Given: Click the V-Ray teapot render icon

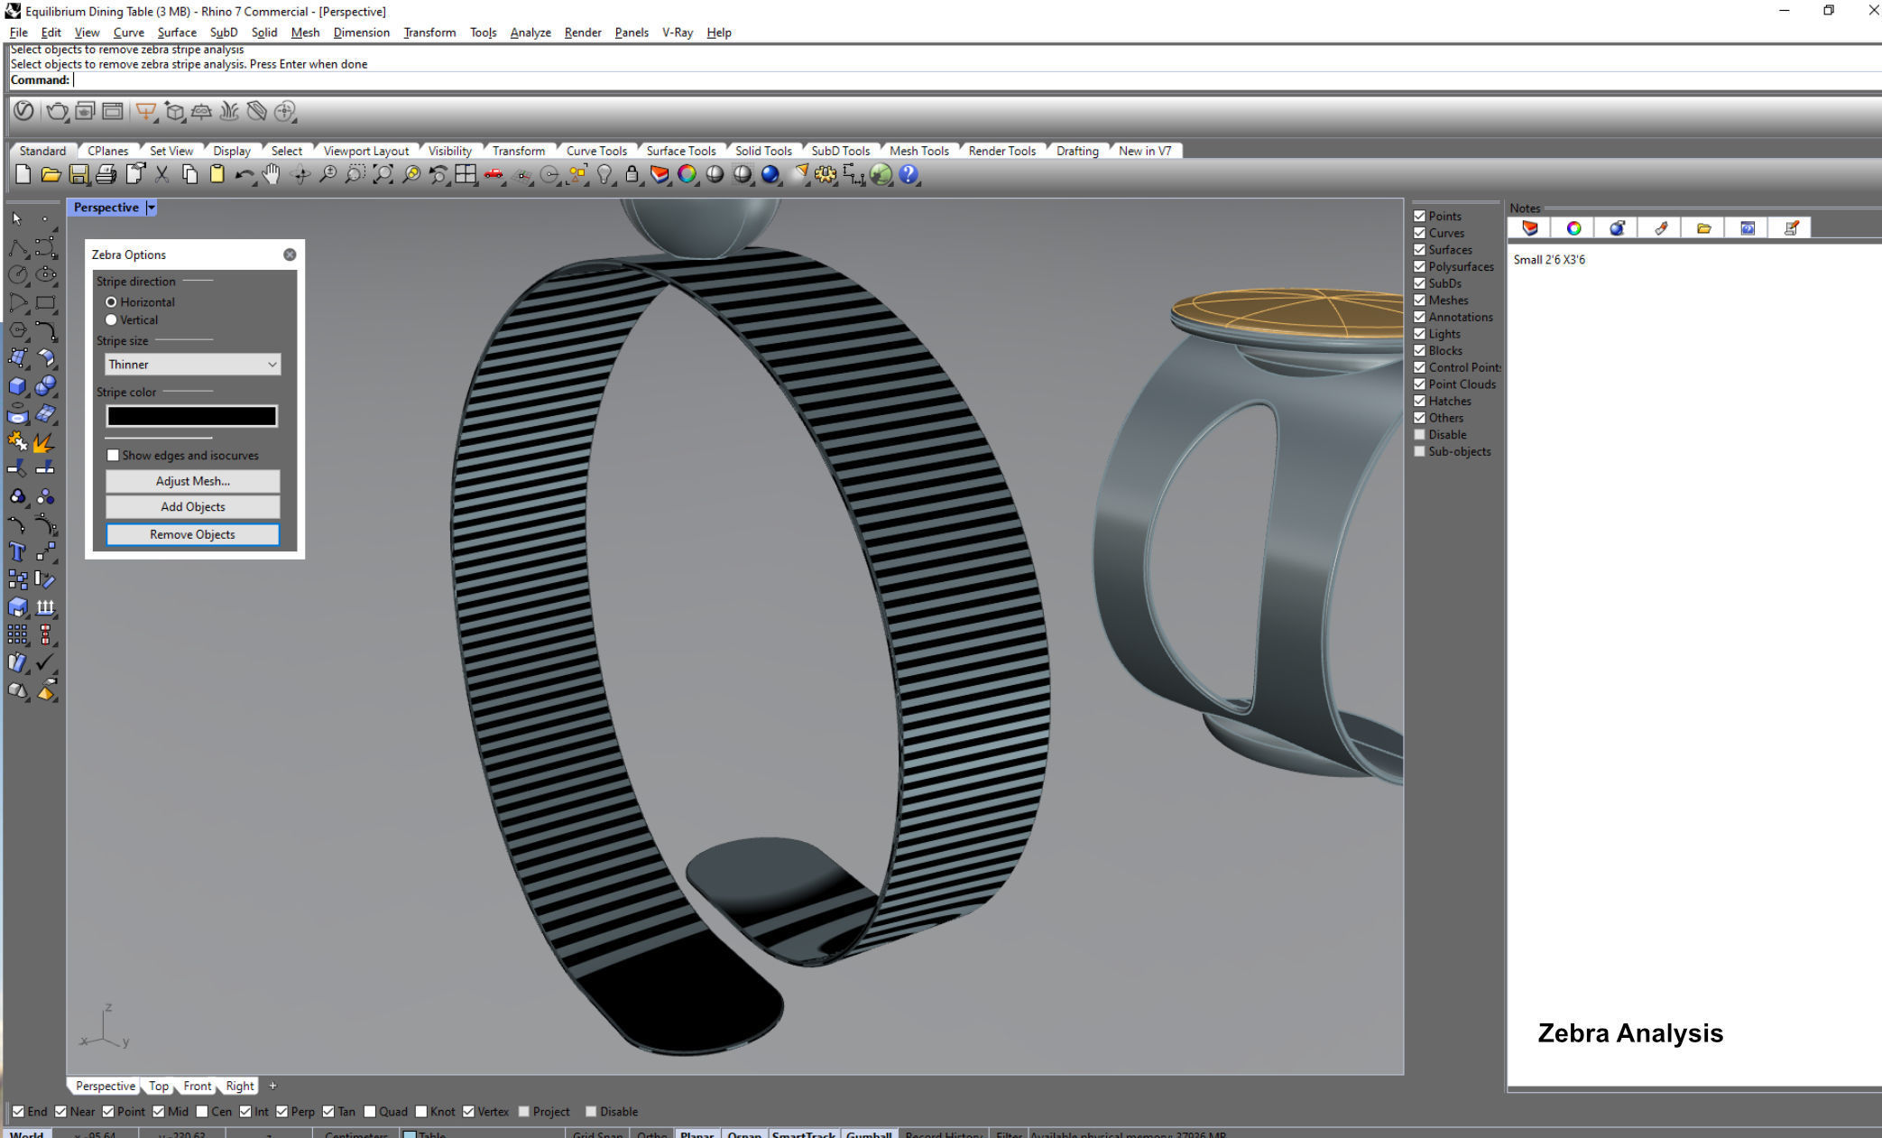Looking at the screenshot, I should click(x=57, y=112).
